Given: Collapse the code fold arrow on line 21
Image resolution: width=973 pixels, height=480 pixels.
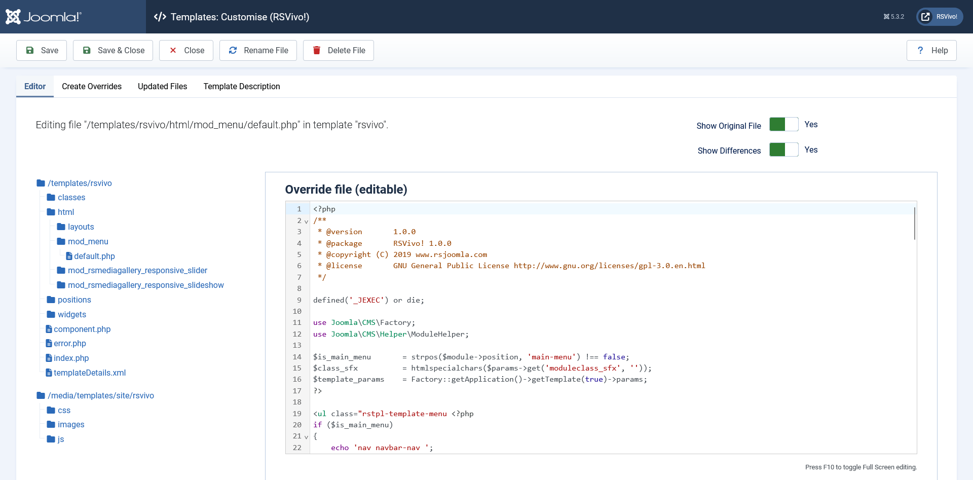Looking at the screenshot, I should point(306,437).
